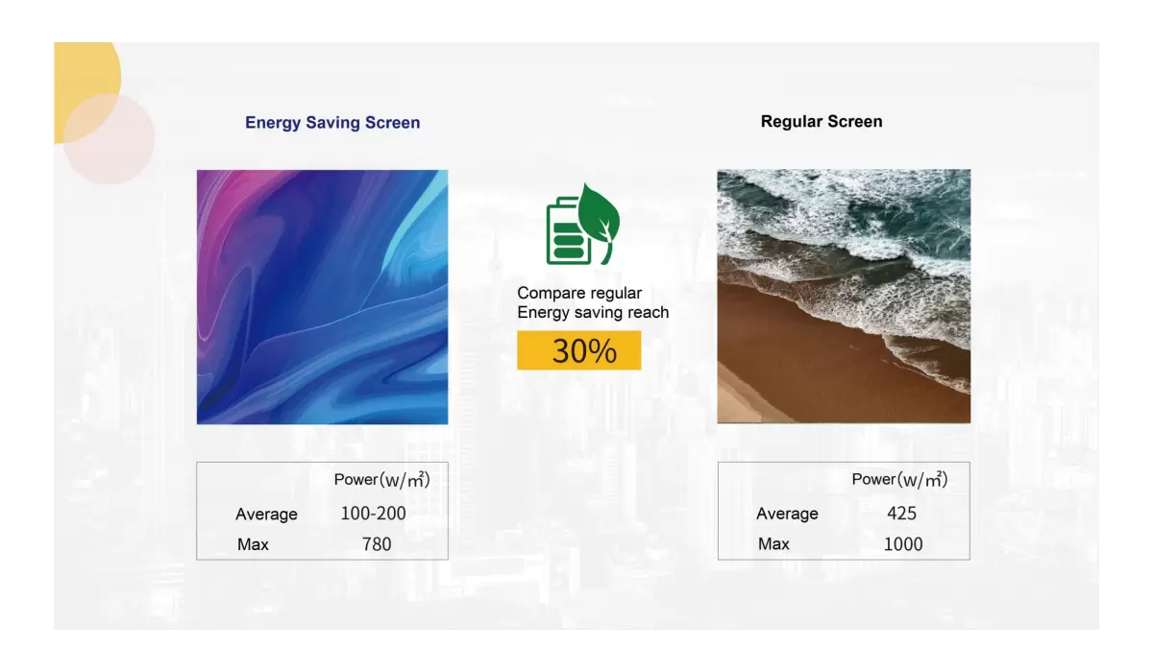1153x672 pixels.
Task: Click the "Energy saving reach" text line
Action: click(593, 312)
